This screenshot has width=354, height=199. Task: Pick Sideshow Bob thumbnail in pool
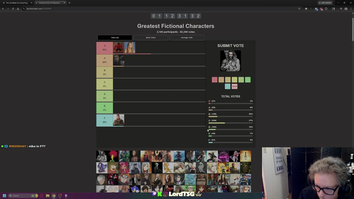113,156
